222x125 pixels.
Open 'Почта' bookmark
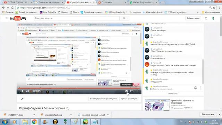coord(74,12)
